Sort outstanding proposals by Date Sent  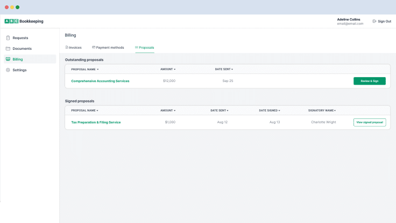click(224, 69)
